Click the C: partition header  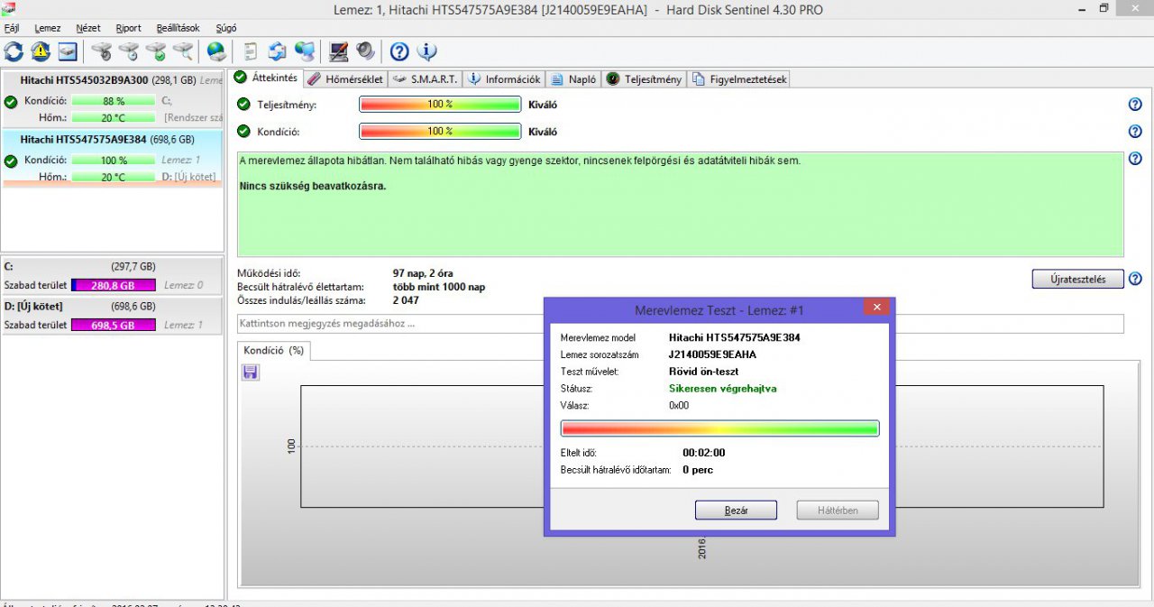(x=113, y=267)
